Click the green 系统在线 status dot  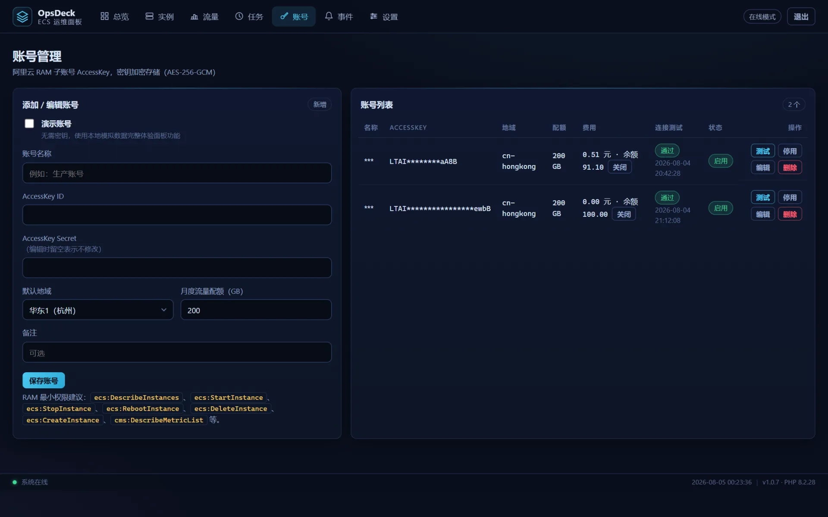[15, 482]
